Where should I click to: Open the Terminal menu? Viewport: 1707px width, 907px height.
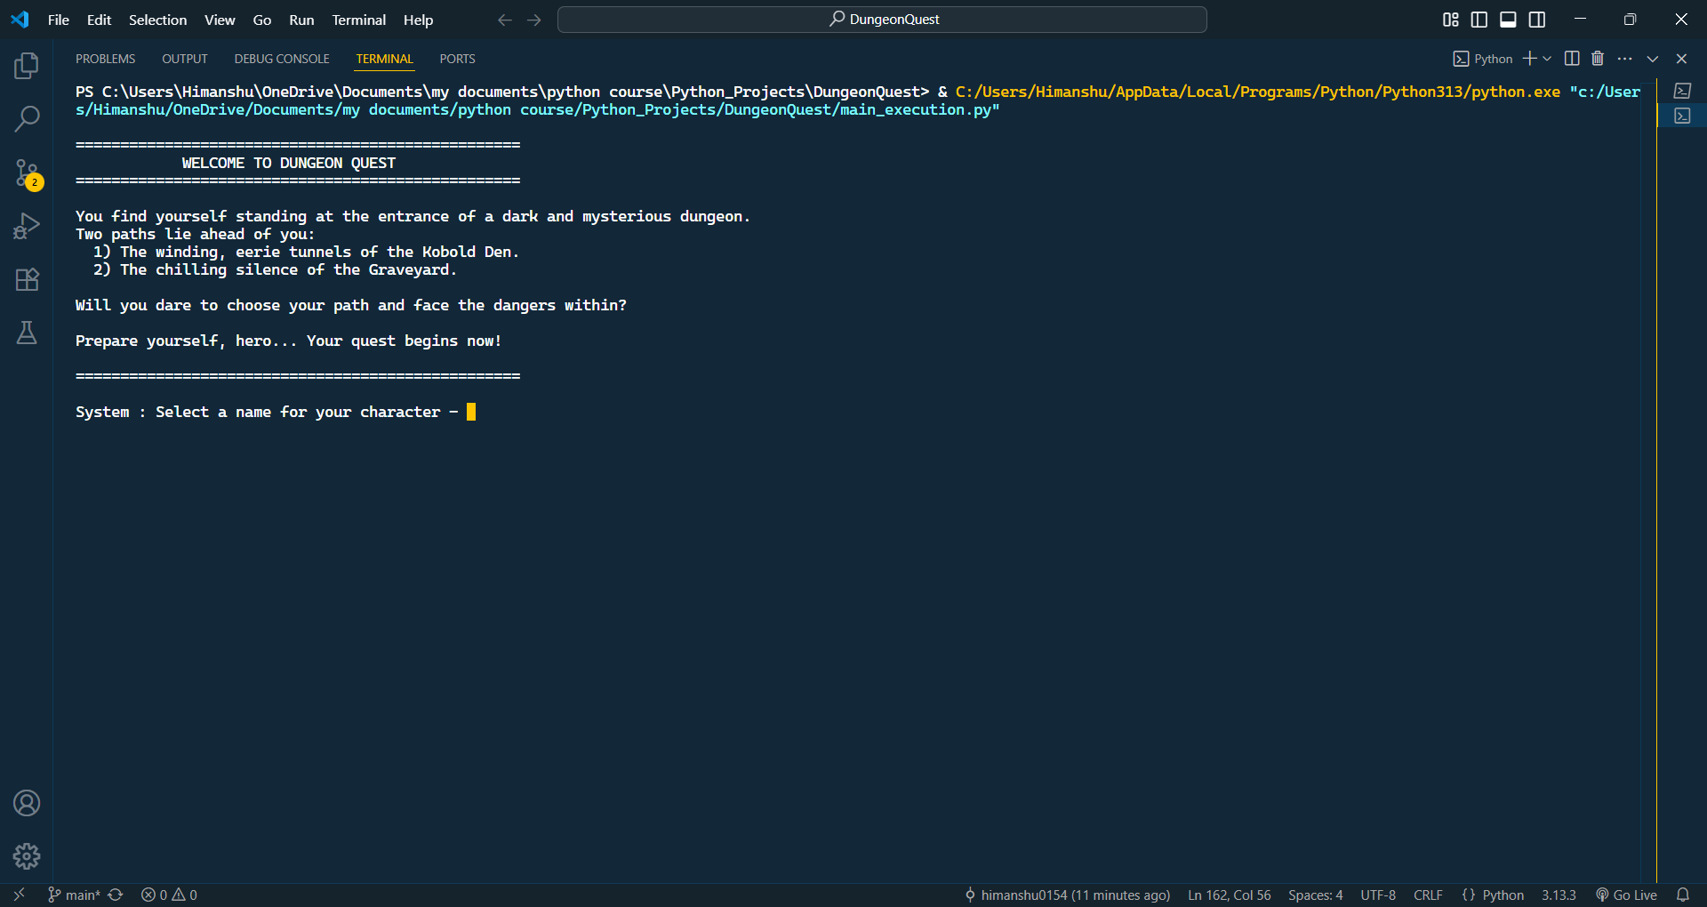359,20
